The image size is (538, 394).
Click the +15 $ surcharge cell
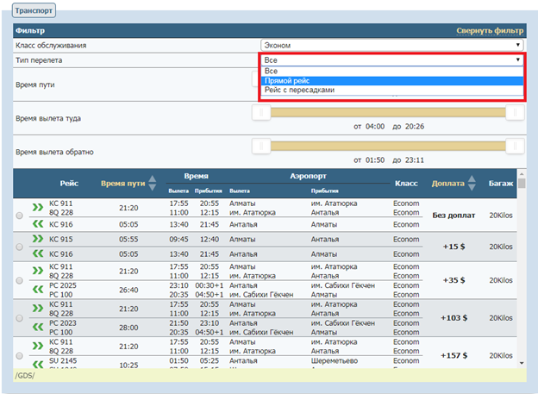(454, 247)
